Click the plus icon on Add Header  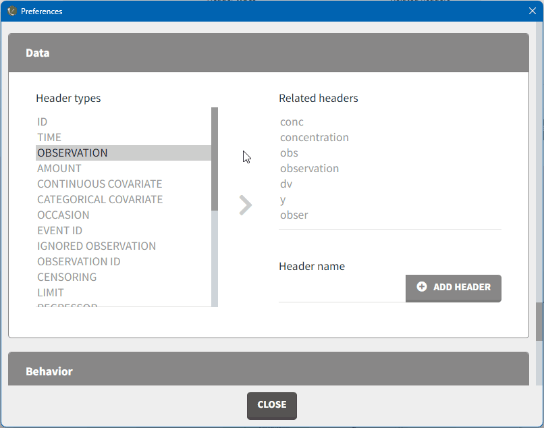(x=422, y=287)
